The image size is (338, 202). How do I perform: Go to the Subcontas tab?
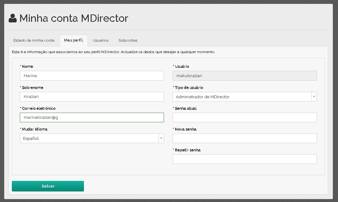128,40
